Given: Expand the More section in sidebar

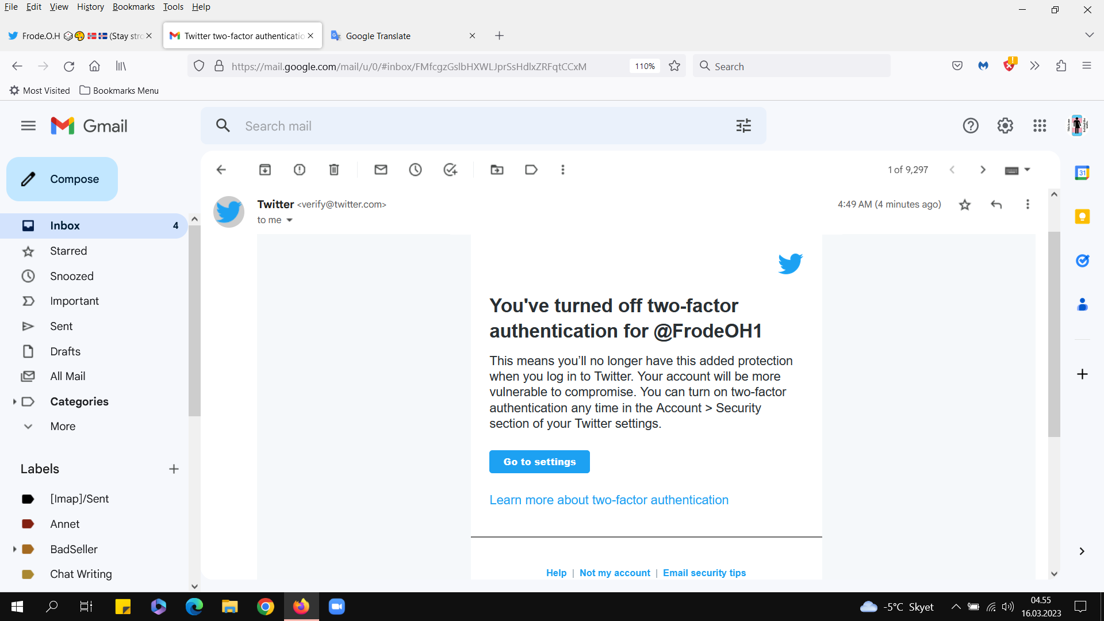Looking at the screenshot, I should (63, 427).
